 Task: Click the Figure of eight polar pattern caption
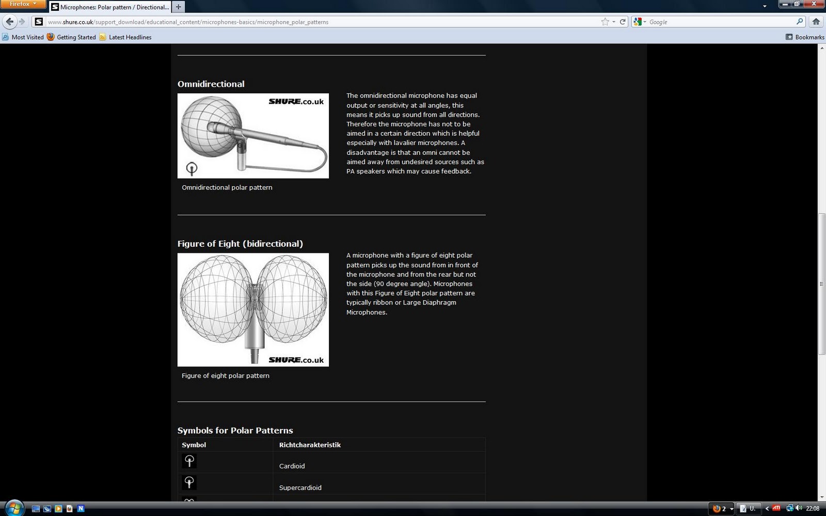225,376
